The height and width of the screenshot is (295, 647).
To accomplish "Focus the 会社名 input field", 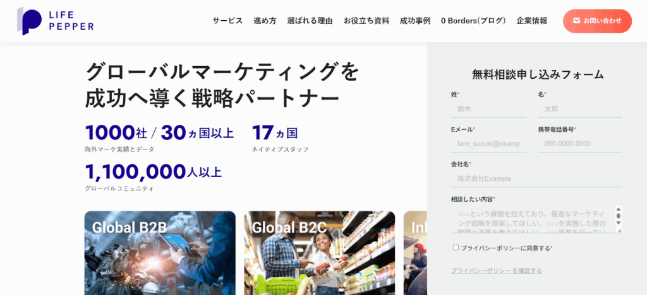I will (536, 178).
